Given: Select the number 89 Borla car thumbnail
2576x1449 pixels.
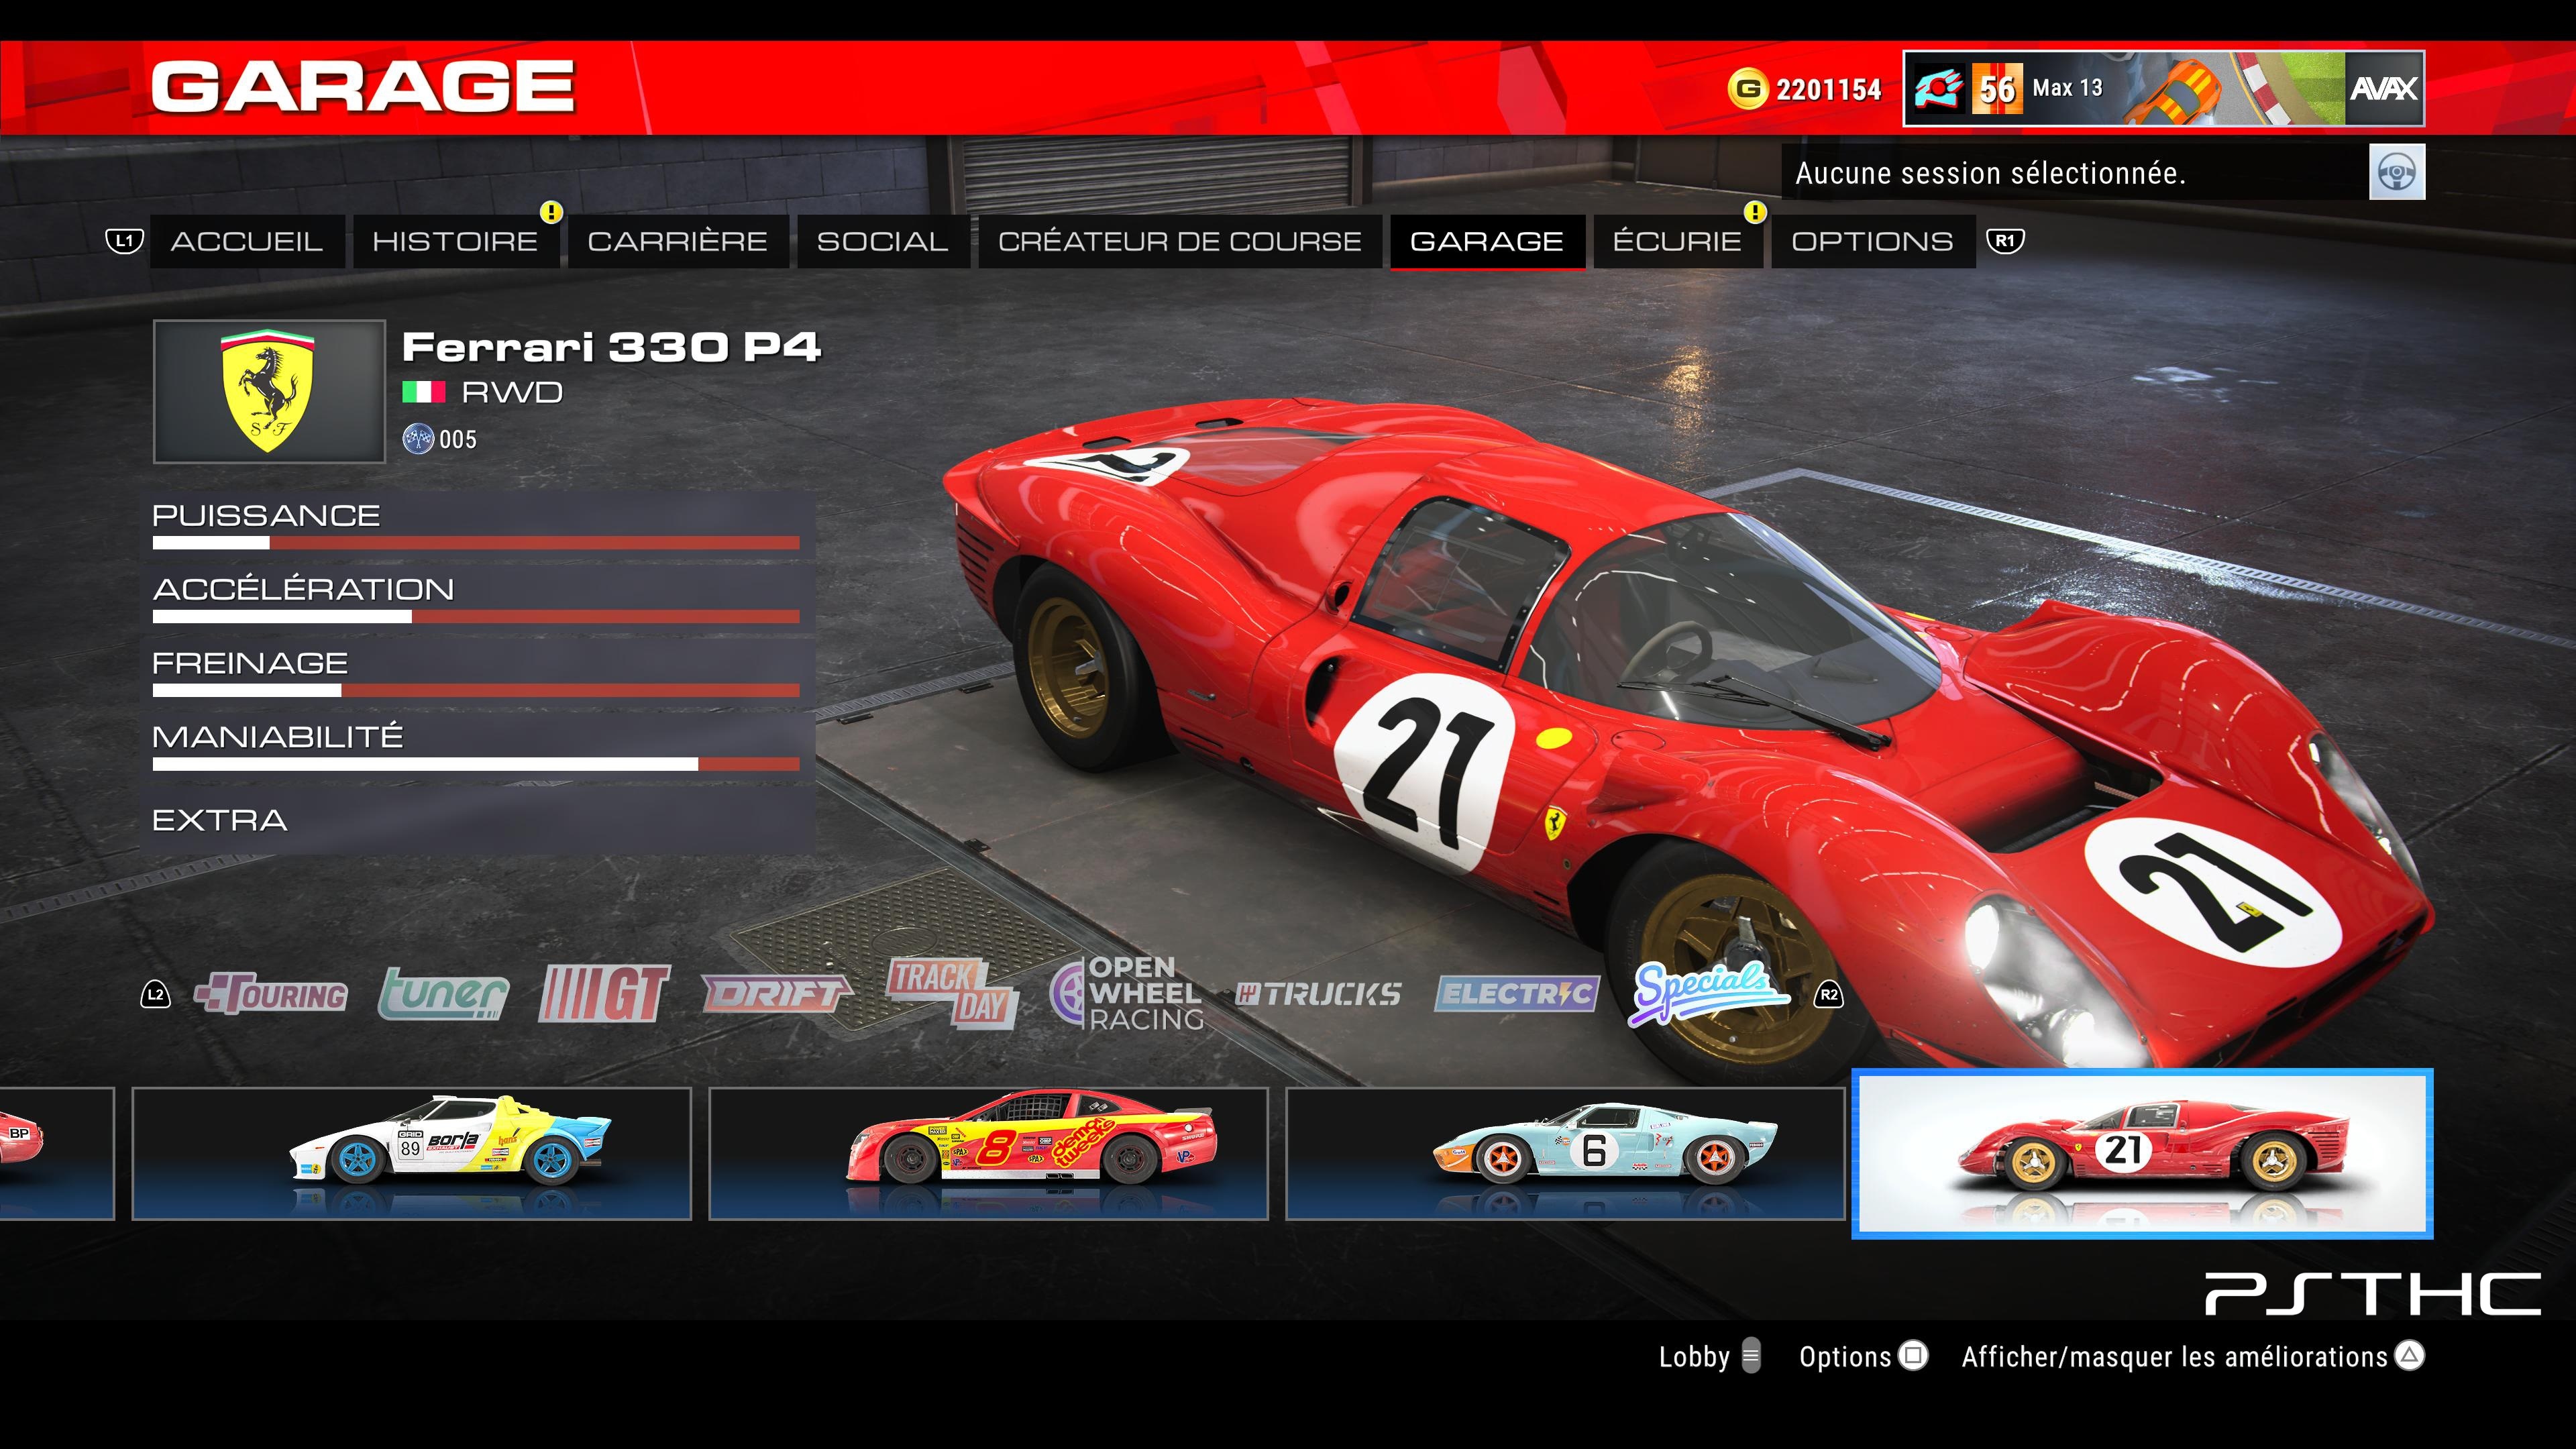Looking at the screenshot, I should [412, 1154].
